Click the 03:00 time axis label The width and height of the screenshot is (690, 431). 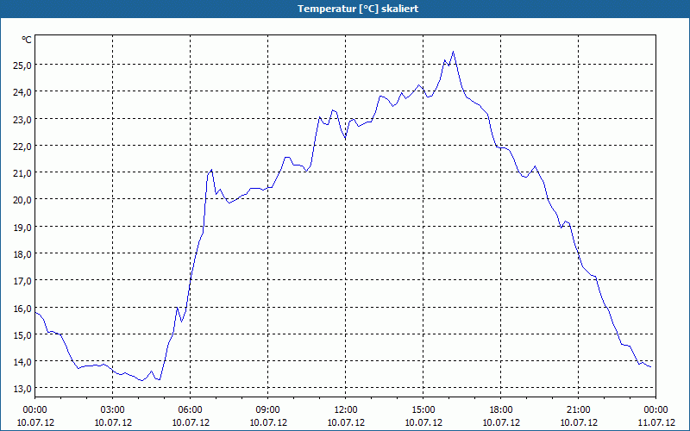point(113,410)
